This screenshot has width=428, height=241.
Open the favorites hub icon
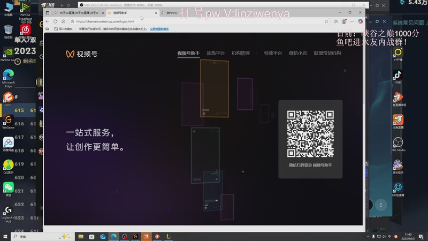click(x=336, y=21)
